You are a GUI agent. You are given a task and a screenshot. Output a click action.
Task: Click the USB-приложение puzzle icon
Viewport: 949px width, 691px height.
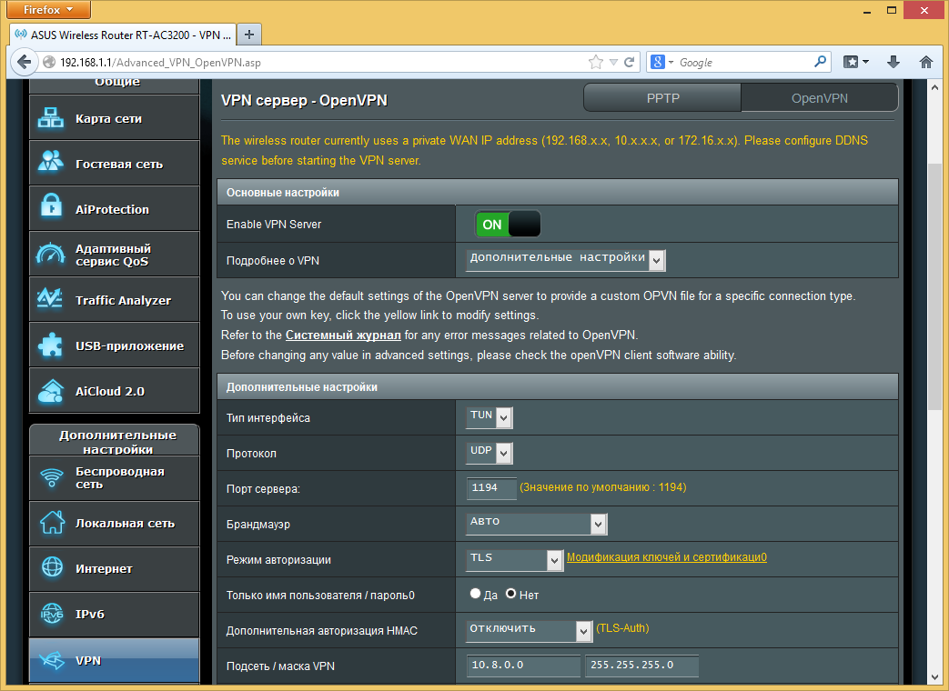pos(50,345)
